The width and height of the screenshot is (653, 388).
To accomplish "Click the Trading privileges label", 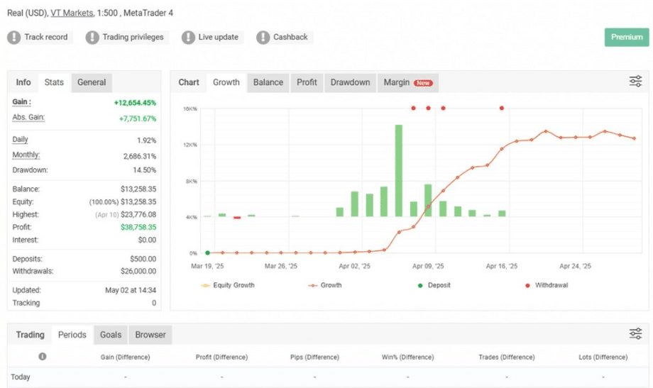I will [x=133, y=37].
